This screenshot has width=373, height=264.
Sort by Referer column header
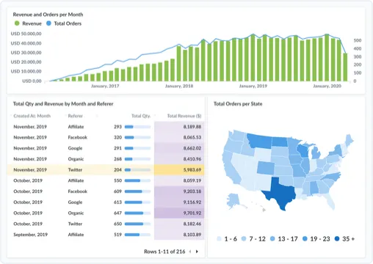click(x=76, y=116)
